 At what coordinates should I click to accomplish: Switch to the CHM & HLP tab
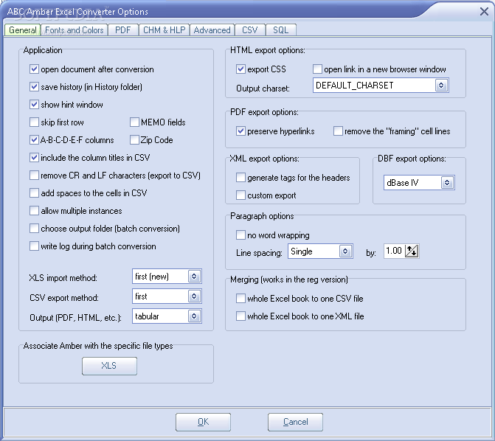click(x=165, y=30)
